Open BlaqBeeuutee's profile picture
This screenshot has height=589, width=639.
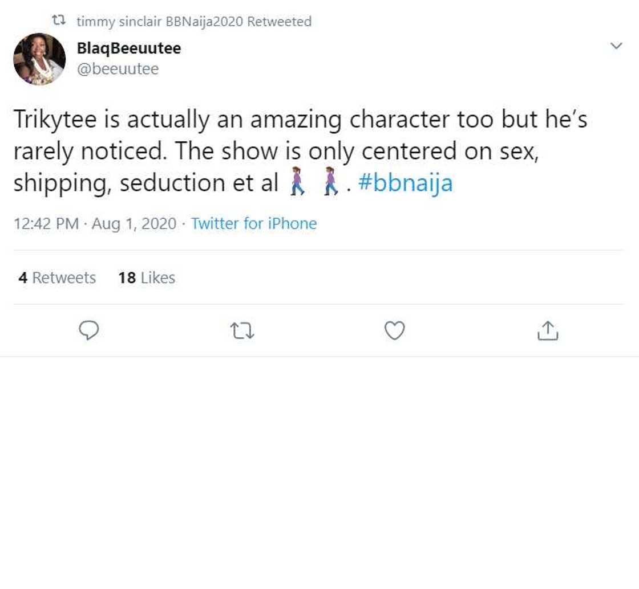click(x=39, y=59)
